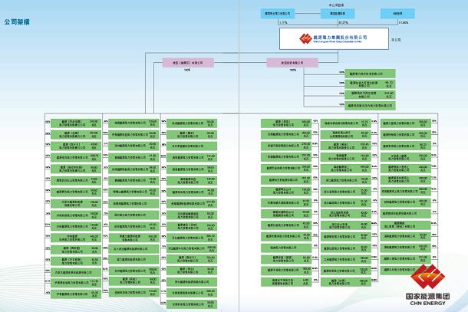Select the blue shareholder box above 57.27%
The image size is (468, 312).
(334, 14)
